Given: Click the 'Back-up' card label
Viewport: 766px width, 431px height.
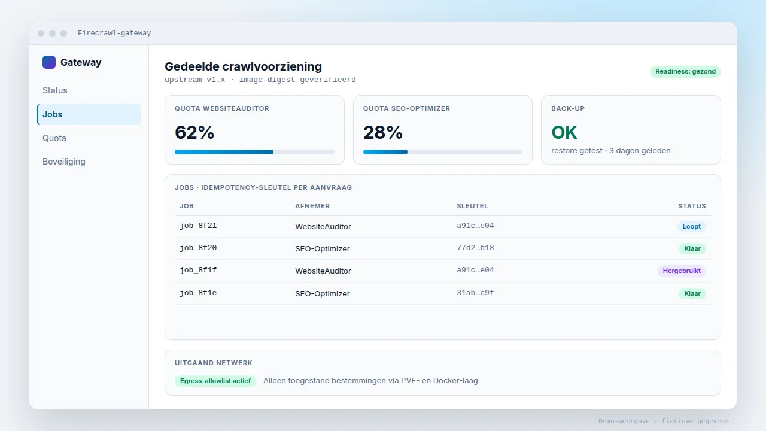Looking at the screenshot, I should click(x=568, y=109).
